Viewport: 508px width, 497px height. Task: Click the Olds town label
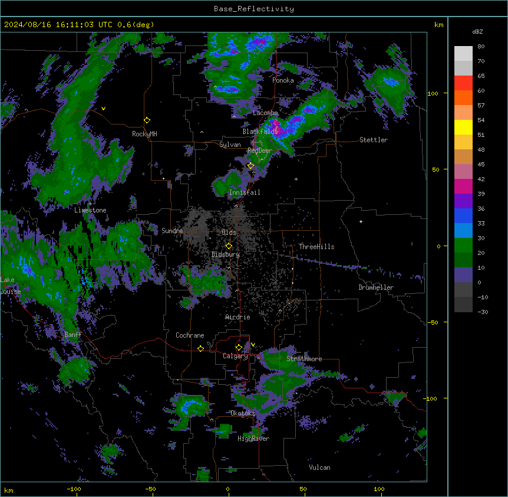click(x=229, y=233)
